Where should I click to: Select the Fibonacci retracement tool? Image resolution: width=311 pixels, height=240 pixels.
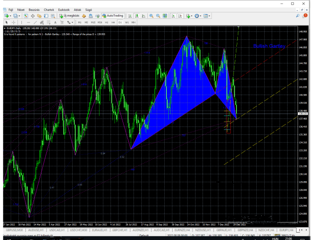48,22
